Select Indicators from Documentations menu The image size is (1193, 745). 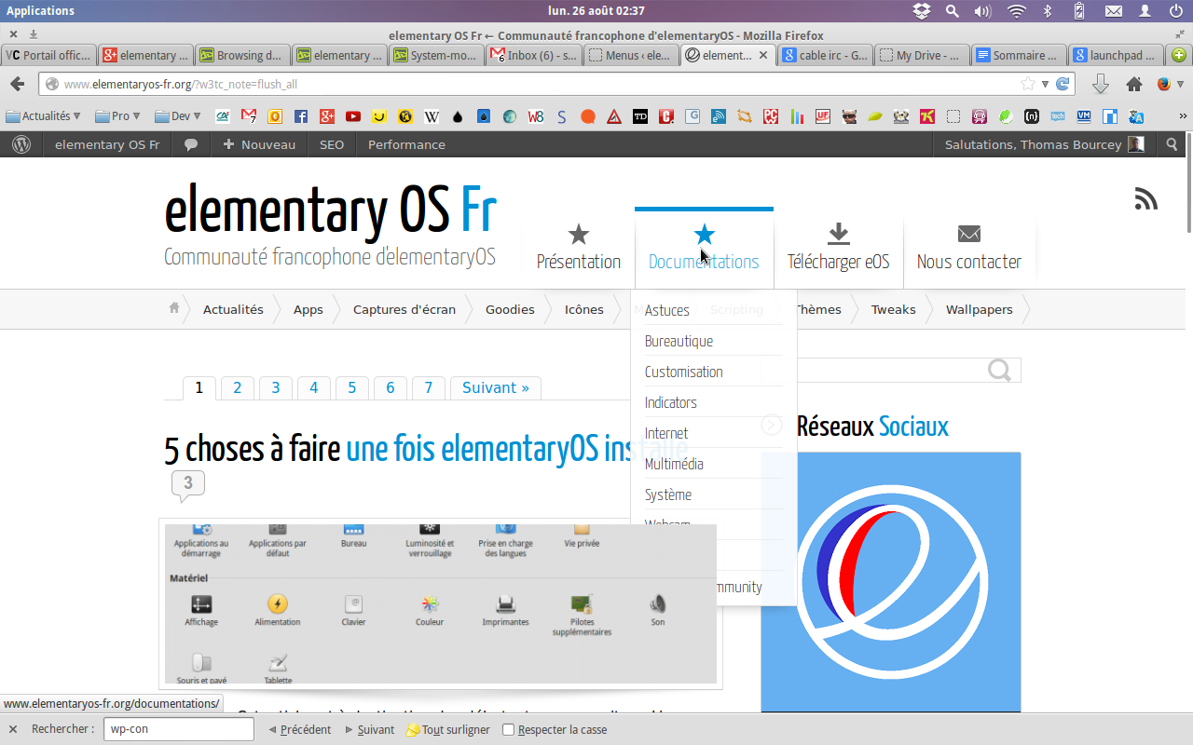click(671, 402)
